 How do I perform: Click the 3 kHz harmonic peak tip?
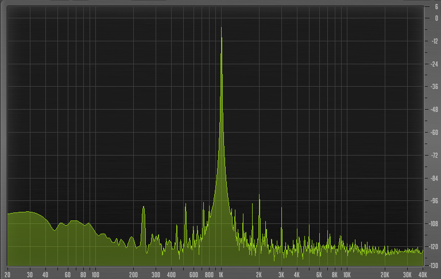[281, 208]
